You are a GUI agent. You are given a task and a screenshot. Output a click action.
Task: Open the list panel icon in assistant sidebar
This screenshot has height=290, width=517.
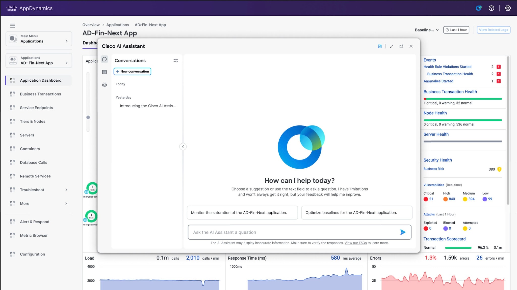tap(104, 72)
